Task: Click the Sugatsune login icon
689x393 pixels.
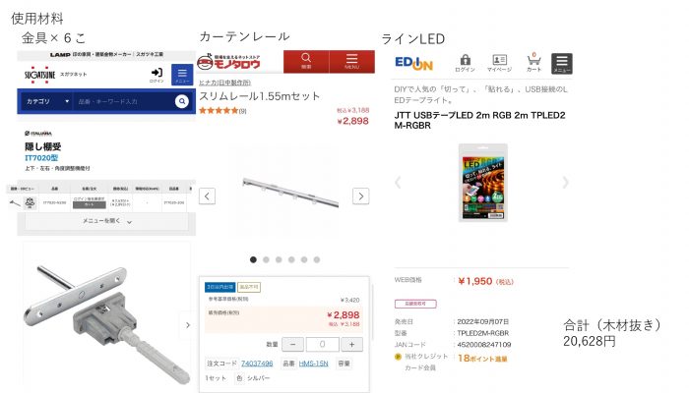Action: point(157,75)
